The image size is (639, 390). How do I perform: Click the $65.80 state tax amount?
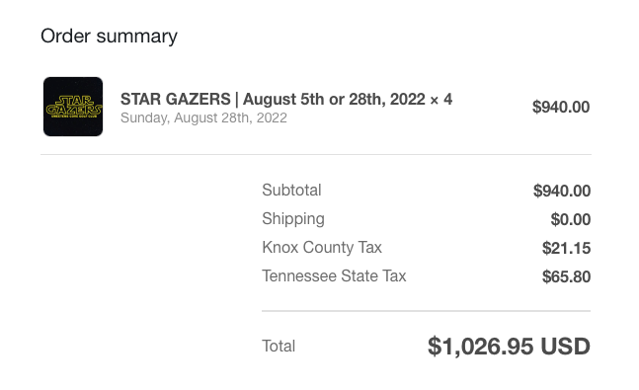tap(566, 276)
